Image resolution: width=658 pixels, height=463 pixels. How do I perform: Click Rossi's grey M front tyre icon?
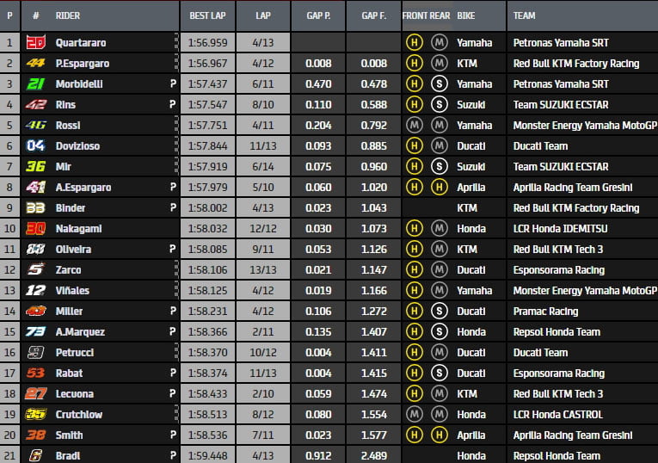coord(415,125)
